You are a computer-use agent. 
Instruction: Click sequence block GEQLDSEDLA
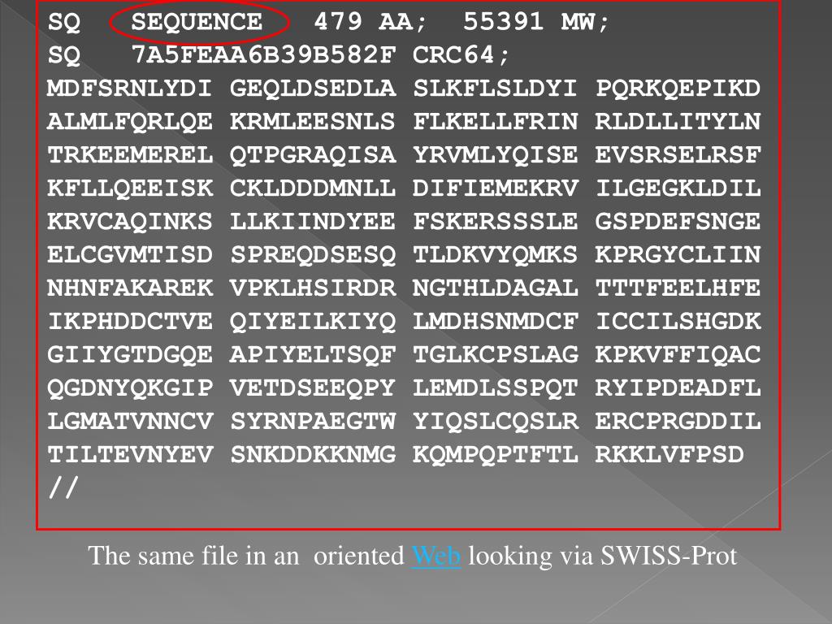[x=313, y=89]
